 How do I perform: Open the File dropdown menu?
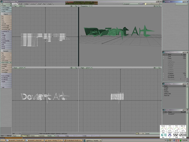pyautogui.click(x=6, y=4)
